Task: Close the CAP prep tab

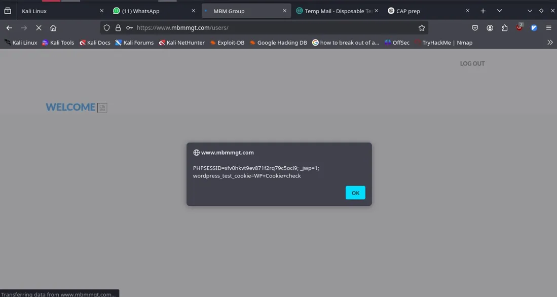Action: pyautogui.click(x=467, y=11)
